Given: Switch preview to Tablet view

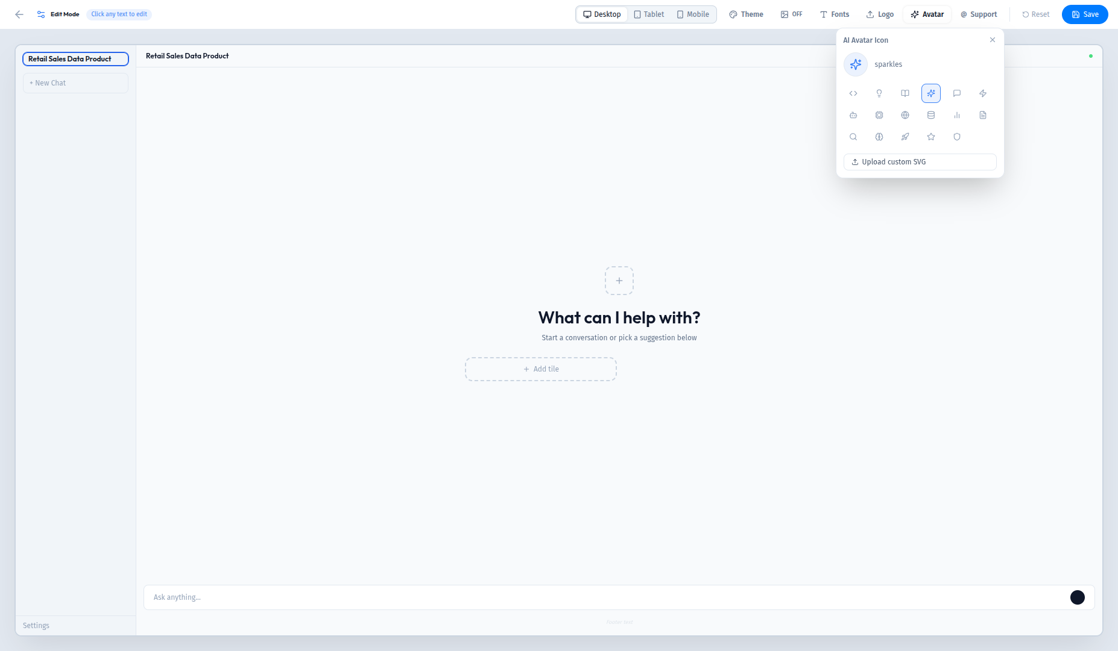Looking at the screenshot, I should 649,14.
